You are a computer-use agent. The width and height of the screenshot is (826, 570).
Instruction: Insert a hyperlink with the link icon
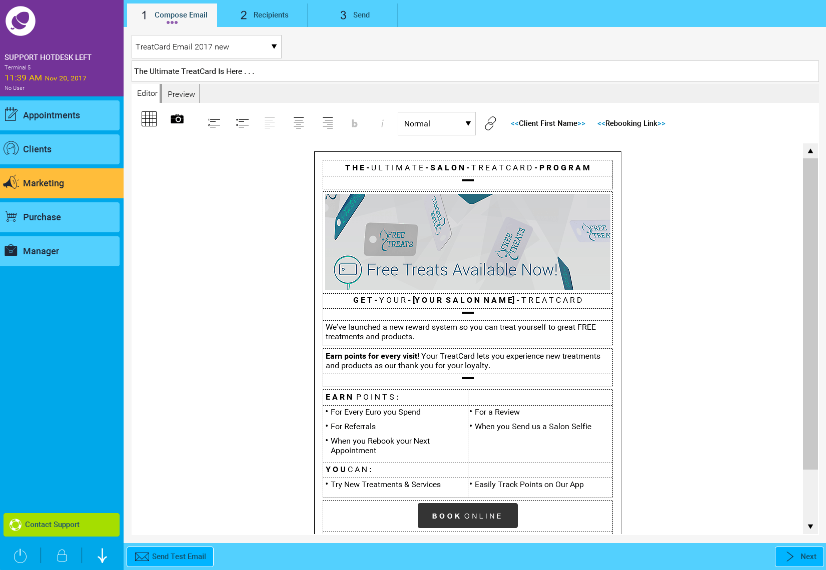490,123
